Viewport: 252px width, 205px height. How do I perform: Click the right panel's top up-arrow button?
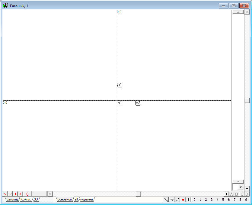(x=238, y=12)
